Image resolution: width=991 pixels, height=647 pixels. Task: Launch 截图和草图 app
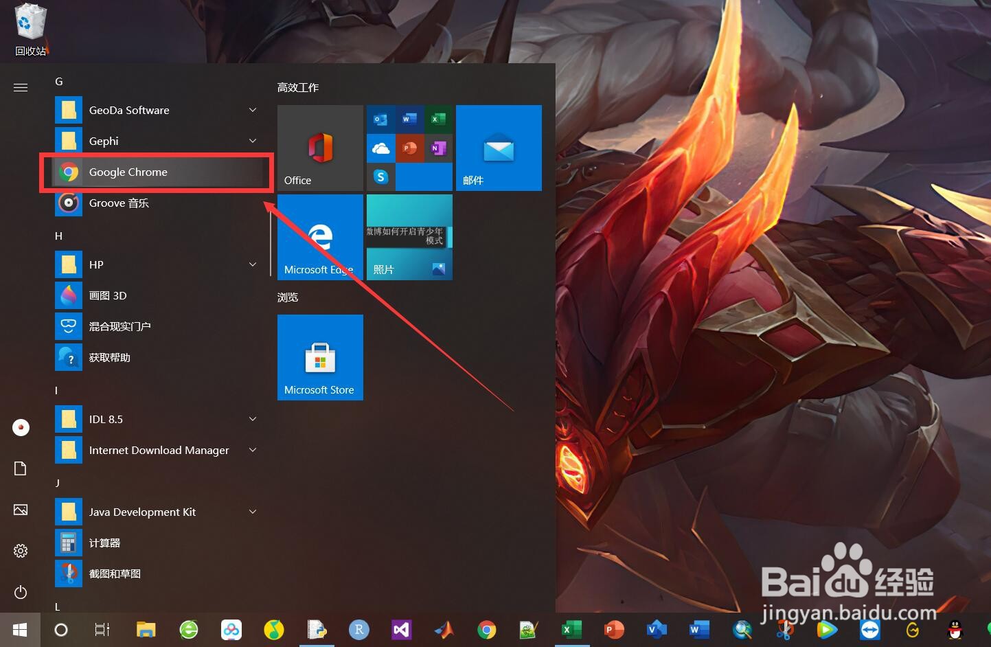[158, 574]
